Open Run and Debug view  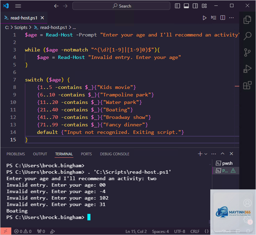(247, 69)
